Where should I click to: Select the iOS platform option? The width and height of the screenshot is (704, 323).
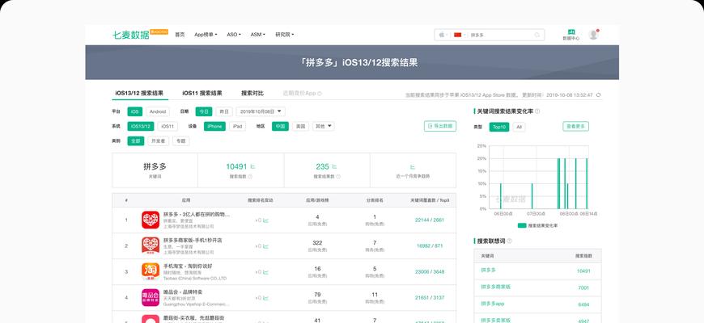point(134,111)
